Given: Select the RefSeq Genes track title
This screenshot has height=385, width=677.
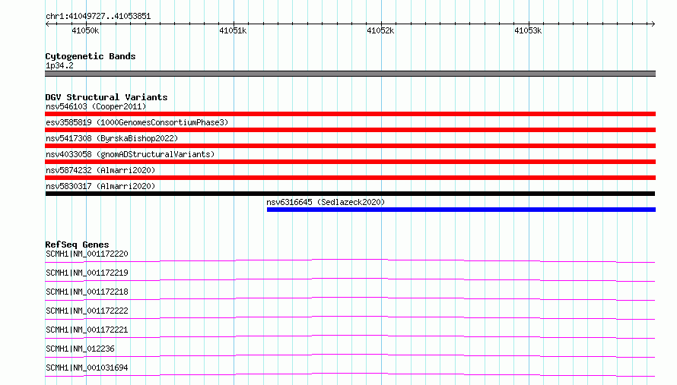Looking at the screenshot, I should (77, 245).
